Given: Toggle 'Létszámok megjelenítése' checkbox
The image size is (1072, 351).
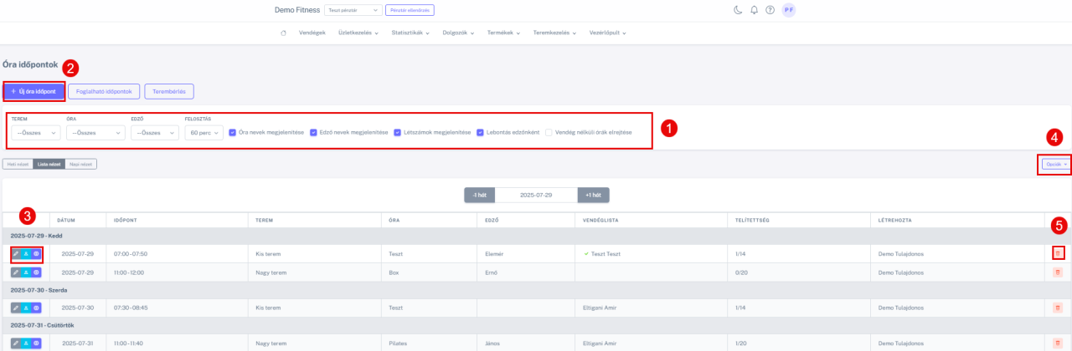Looking at the screenshot, I should 397,132.
